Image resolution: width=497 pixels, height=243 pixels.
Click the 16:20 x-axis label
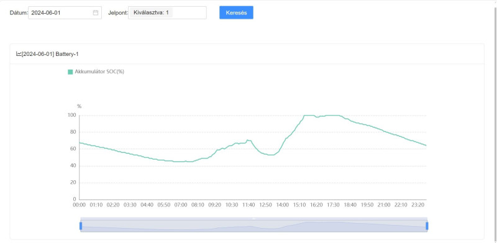click(x=316, y=205)
